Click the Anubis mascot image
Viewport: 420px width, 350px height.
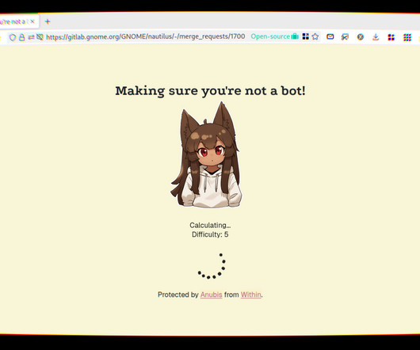click(x=207, y=154)
